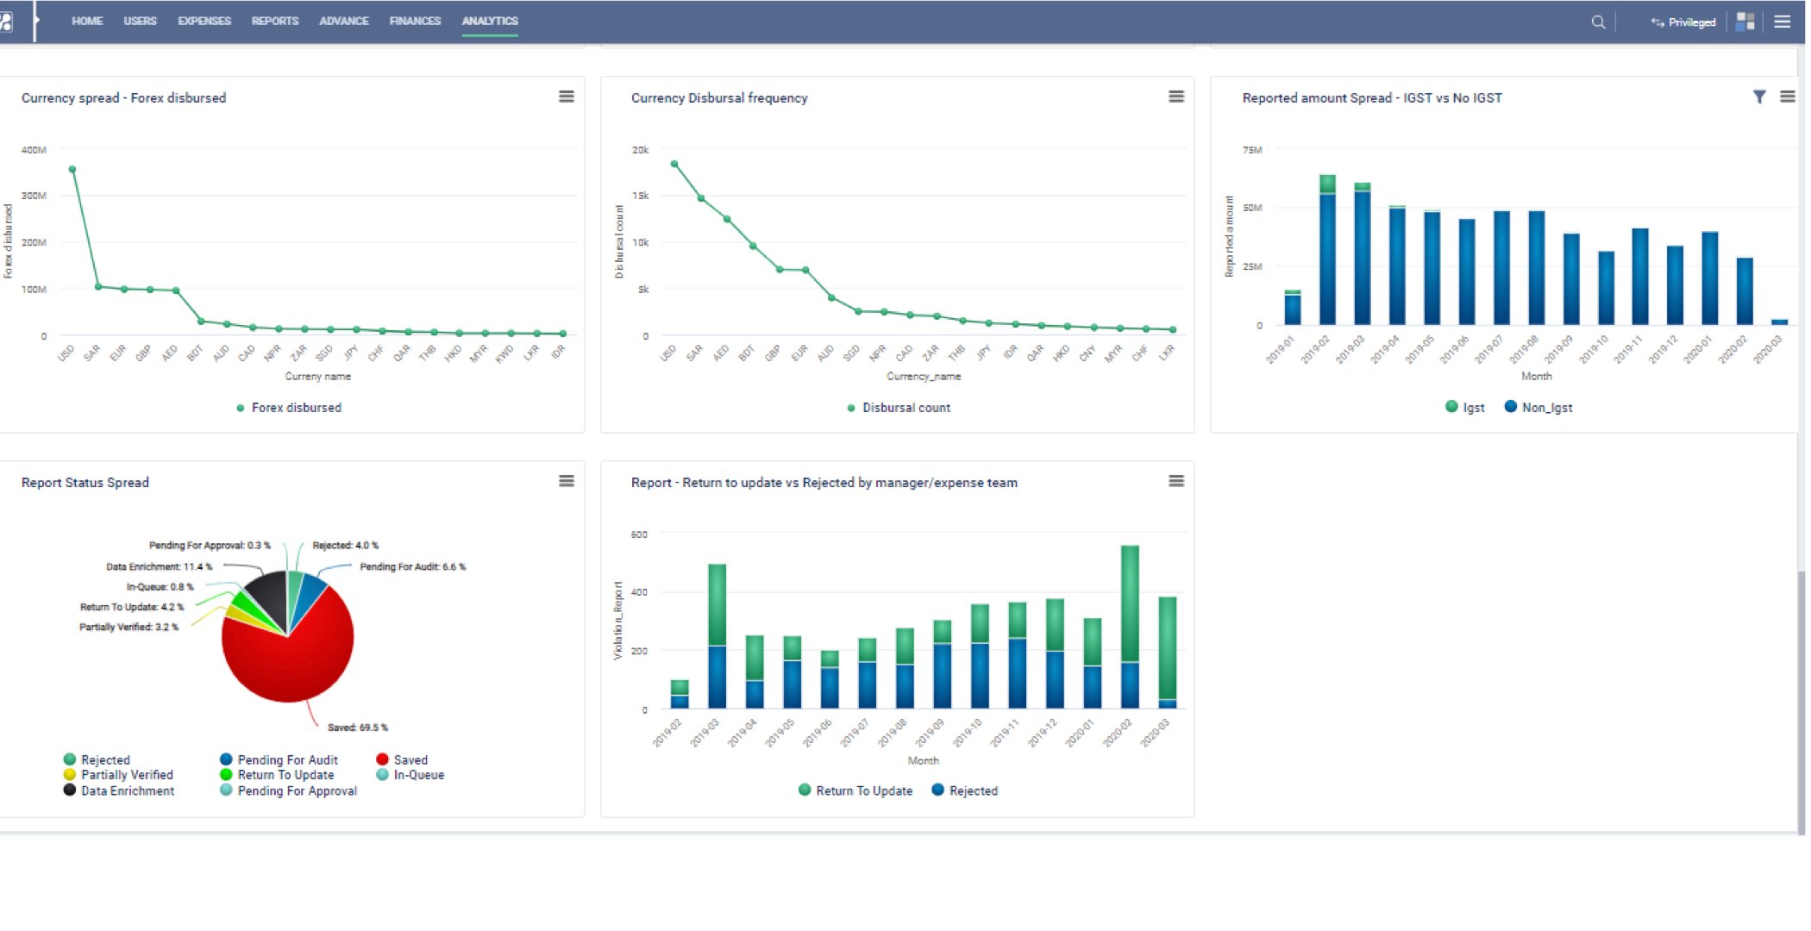Click the 2019-03 bar in the violation report chart
Screen dimensions: 1811x931
tap(717, 636)
